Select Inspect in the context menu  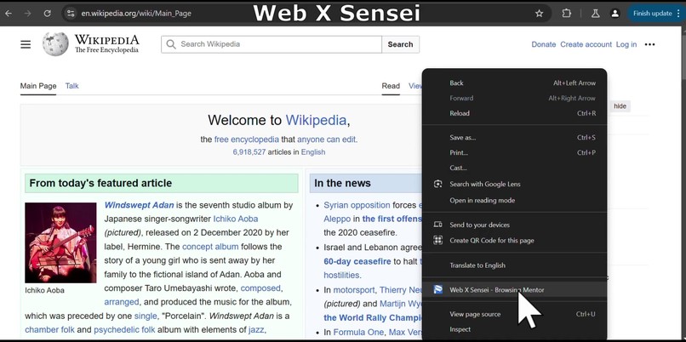pos(514,329)
